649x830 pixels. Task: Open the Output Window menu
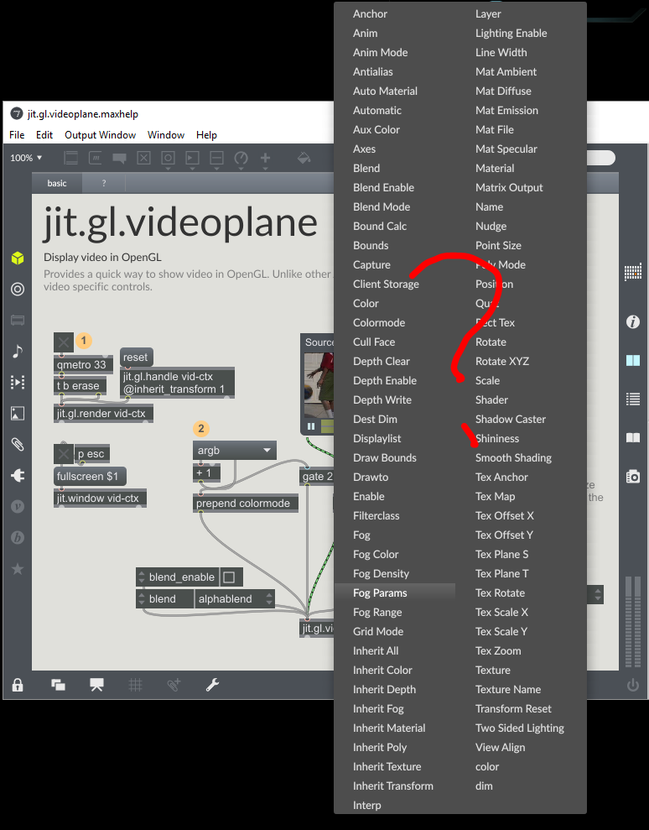(100, 135)
